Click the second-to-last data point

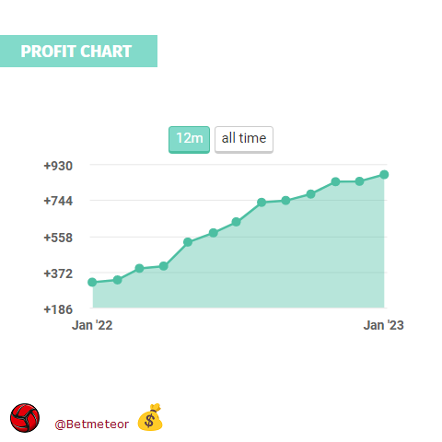359,181
